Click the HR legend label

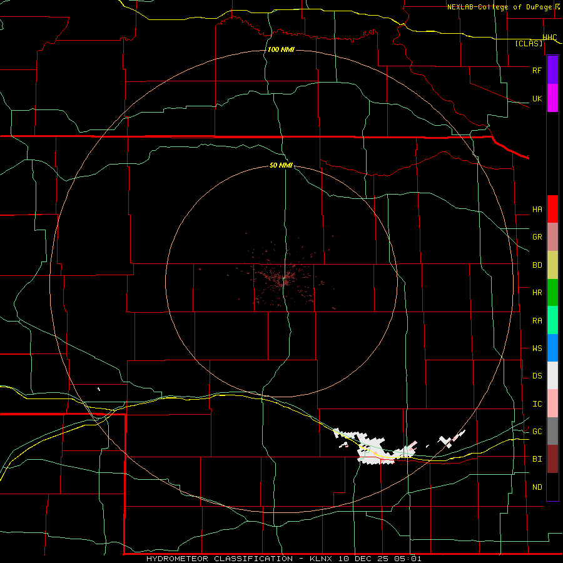pyautogui.click(x=537, y=293)
